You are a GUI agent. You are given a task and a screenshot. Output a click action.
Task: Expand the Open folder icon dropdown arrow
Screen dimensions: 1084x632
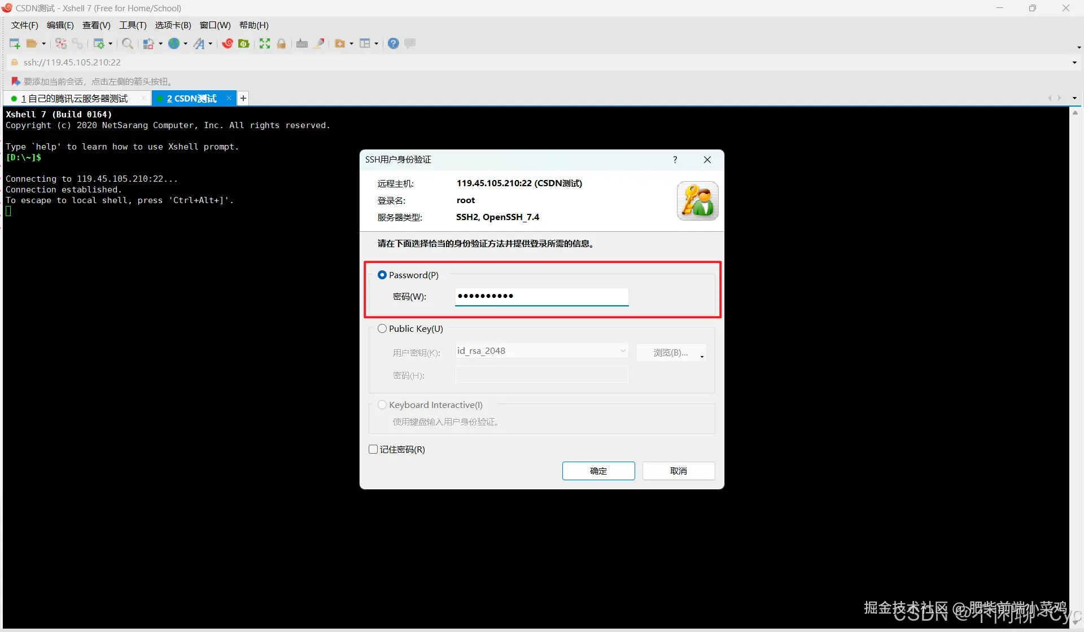click(x=44, y=43)
